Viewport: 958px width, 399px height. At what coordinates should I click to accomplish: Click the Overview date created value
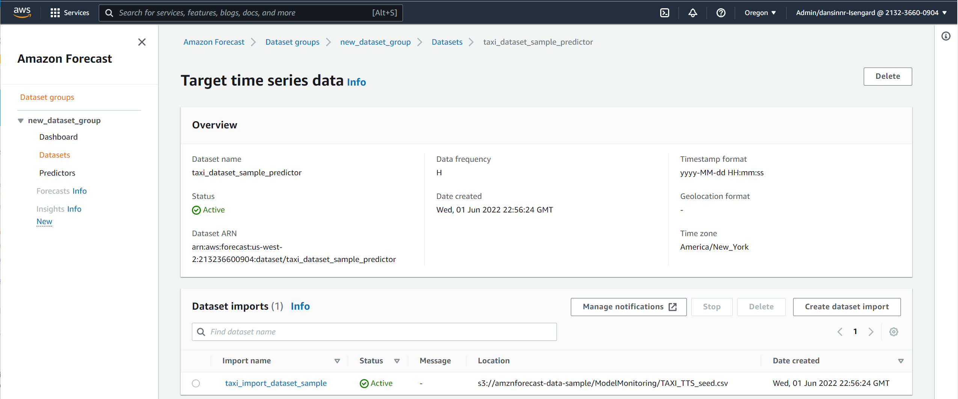tap(494, 210)
